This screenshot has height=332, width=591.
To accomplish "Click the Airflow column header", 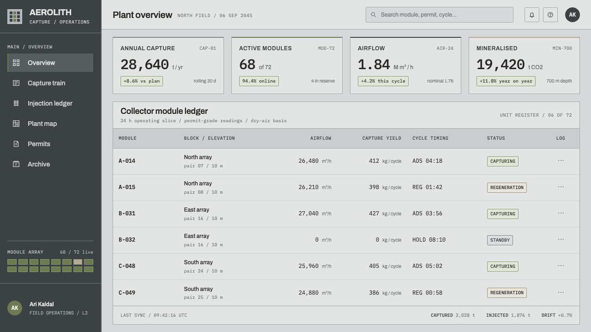I will pos(321,138).
